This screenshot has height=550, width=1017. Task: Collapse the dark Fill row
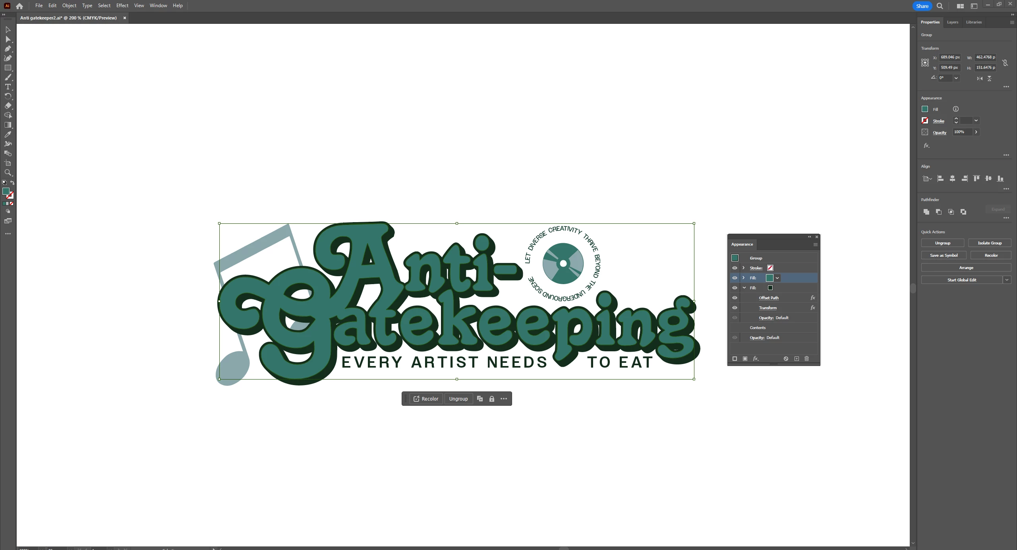744,288
